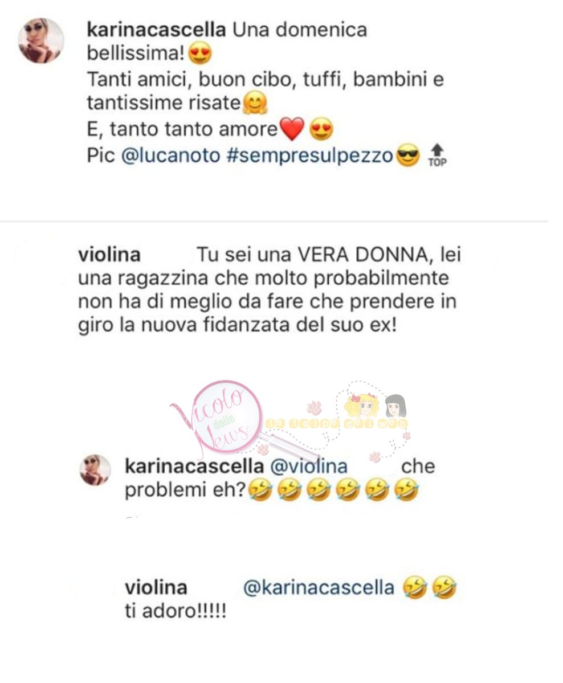Open karinacascella's profile picture beside the caption
Image resolution: width=563 pixels, height=683 pixels.
point(41,40)
